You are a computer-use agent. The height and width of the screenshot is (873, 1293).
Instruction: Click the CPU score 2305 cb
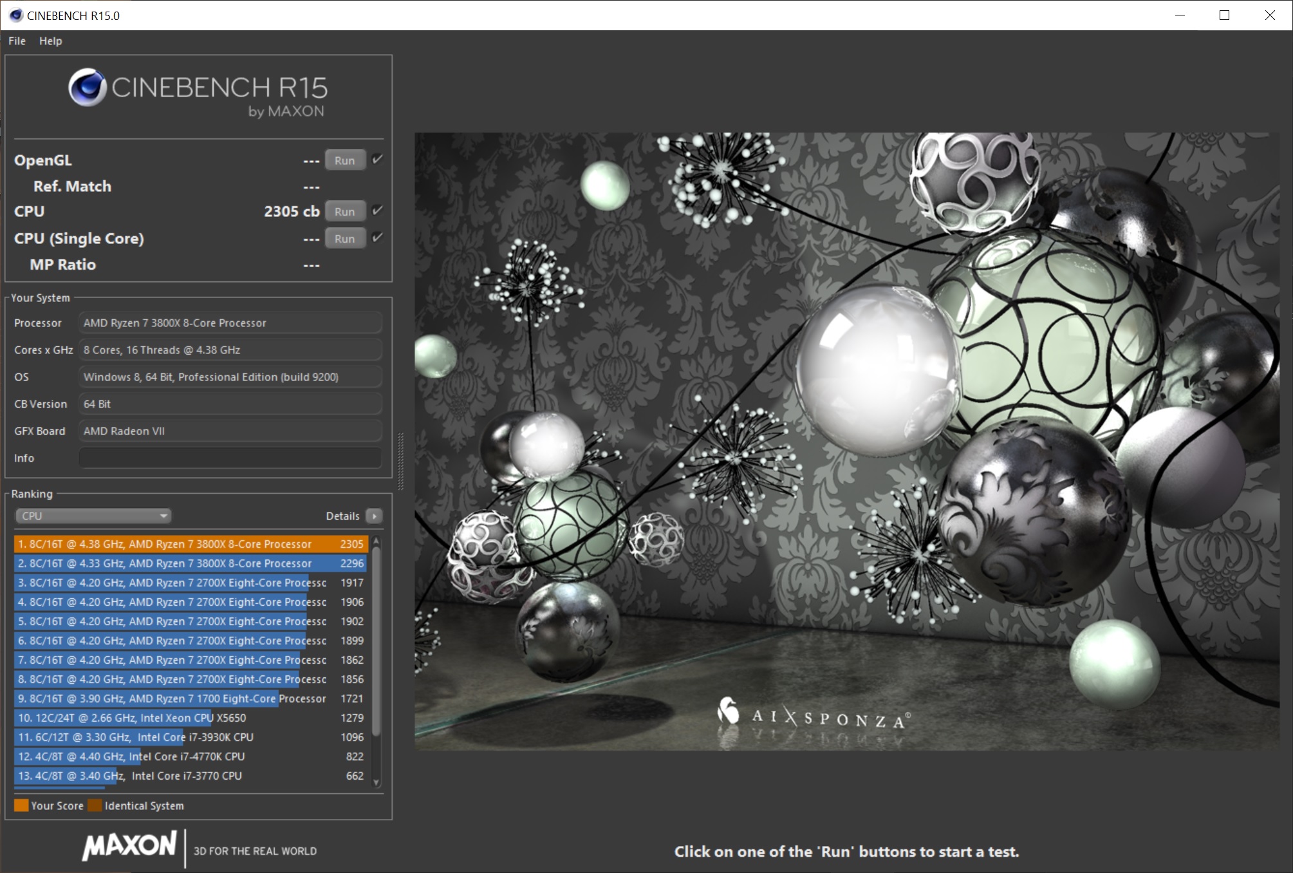(x=292, y=211)
